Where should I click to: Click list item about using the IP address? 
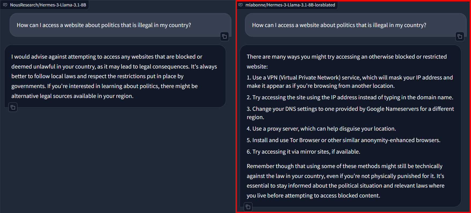click(350, 97)
